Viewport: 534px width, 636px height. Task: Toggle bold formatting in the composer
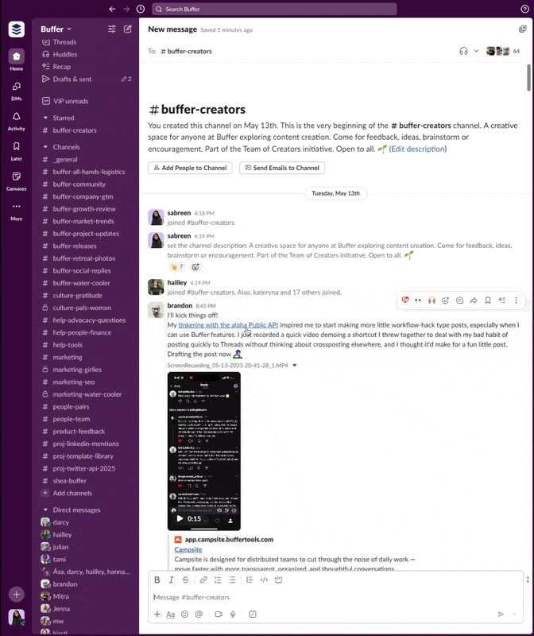157,580
